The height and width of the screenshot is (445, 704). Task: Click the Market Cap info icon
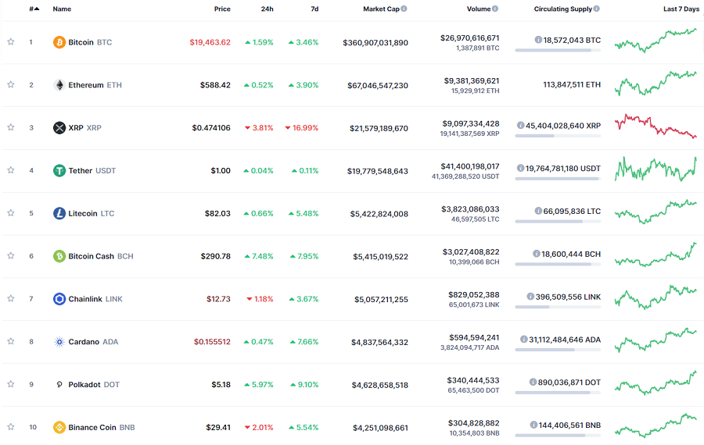404,9
